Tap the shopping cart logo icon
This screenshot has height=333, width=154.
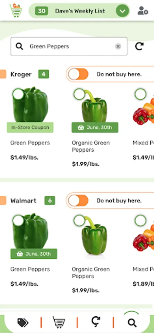(16, 10)
